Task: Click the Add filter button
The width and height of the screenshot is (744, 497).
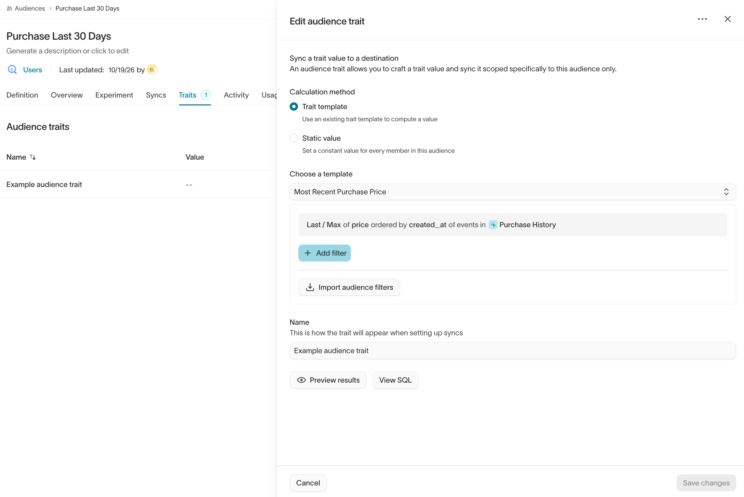Action: (x=324, y=253)
